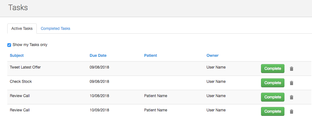Sort tasks by Subject column header
The image size is (312, 119).
(17, 56)
